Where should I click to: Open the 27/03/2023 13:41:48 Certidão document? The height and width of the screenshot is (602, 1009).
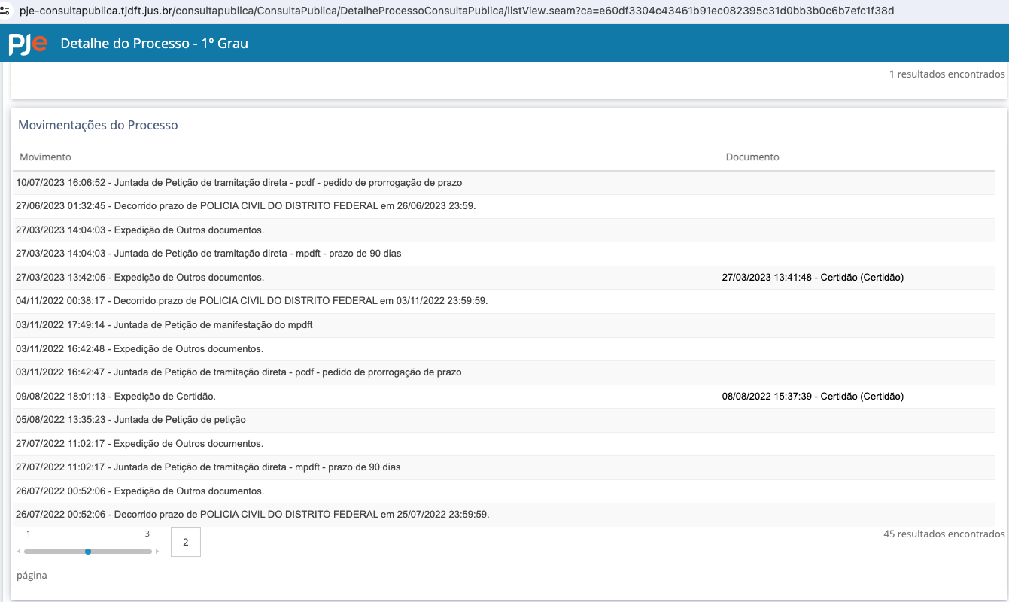point(813,278)
